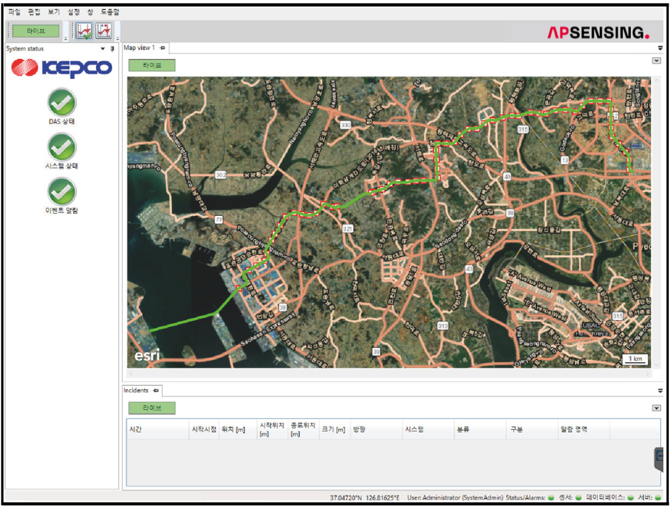Click the 크기 [m] column header
This screenshot has width=672, height=510.
(334, 430)
